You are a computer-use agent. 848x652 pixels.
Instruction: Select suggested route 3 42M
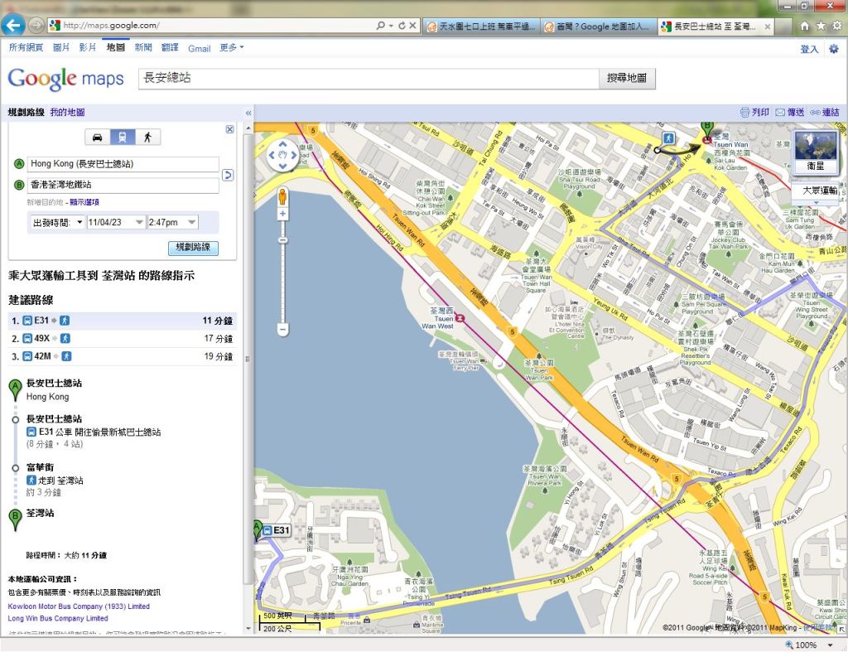(x=123, y=356)
